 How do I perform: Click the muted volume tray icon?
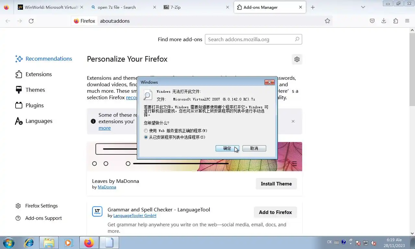click(373, 243)
